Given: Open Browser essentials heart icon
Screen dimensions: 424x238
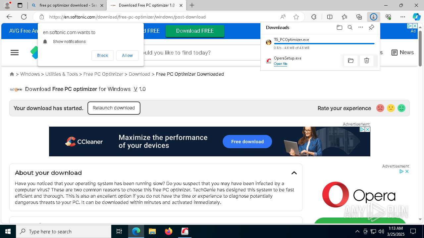Looking at the screenshot, I should (x=388, y=17).
